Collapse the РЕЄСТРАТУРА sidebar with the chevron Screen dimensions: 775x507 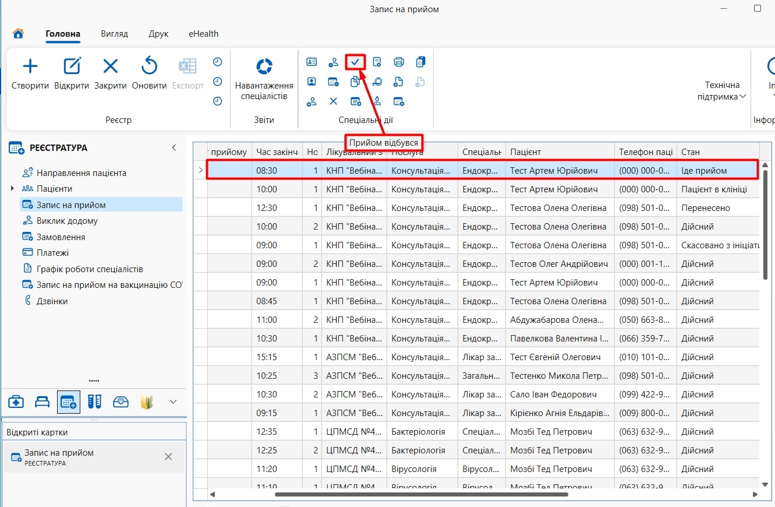(174, 148)
